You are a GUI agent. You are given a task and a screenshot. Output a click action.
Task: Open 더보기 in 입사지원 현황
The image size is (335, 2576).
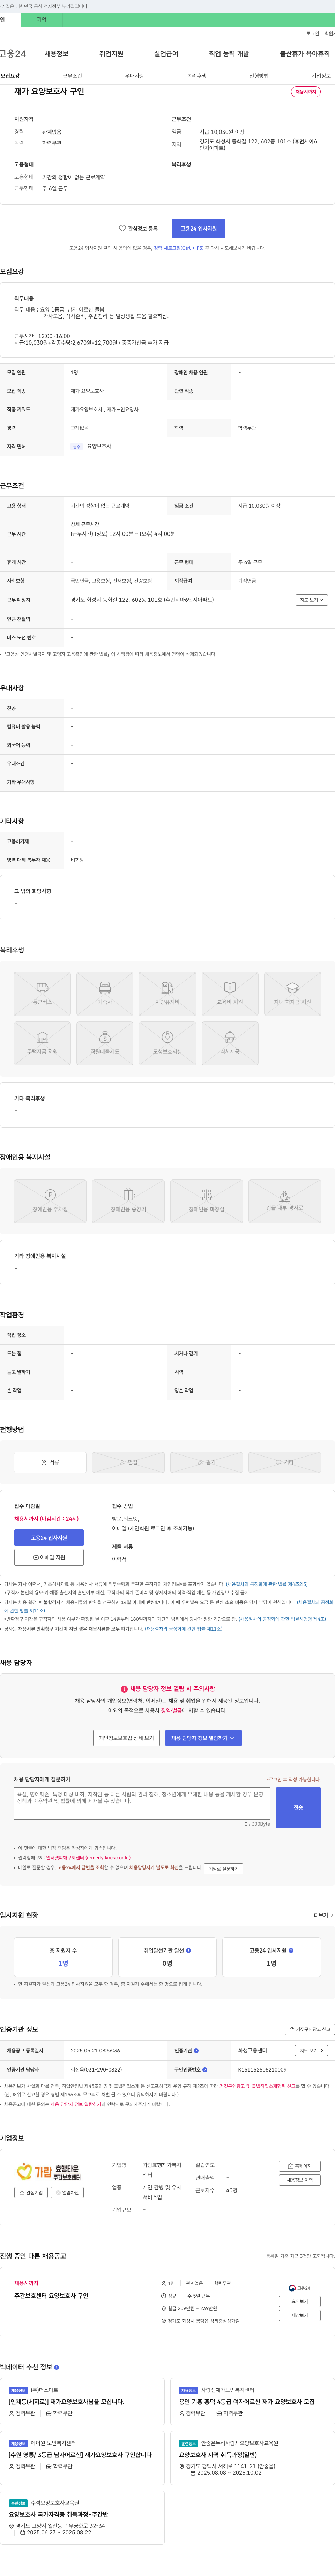point(323,1915)
